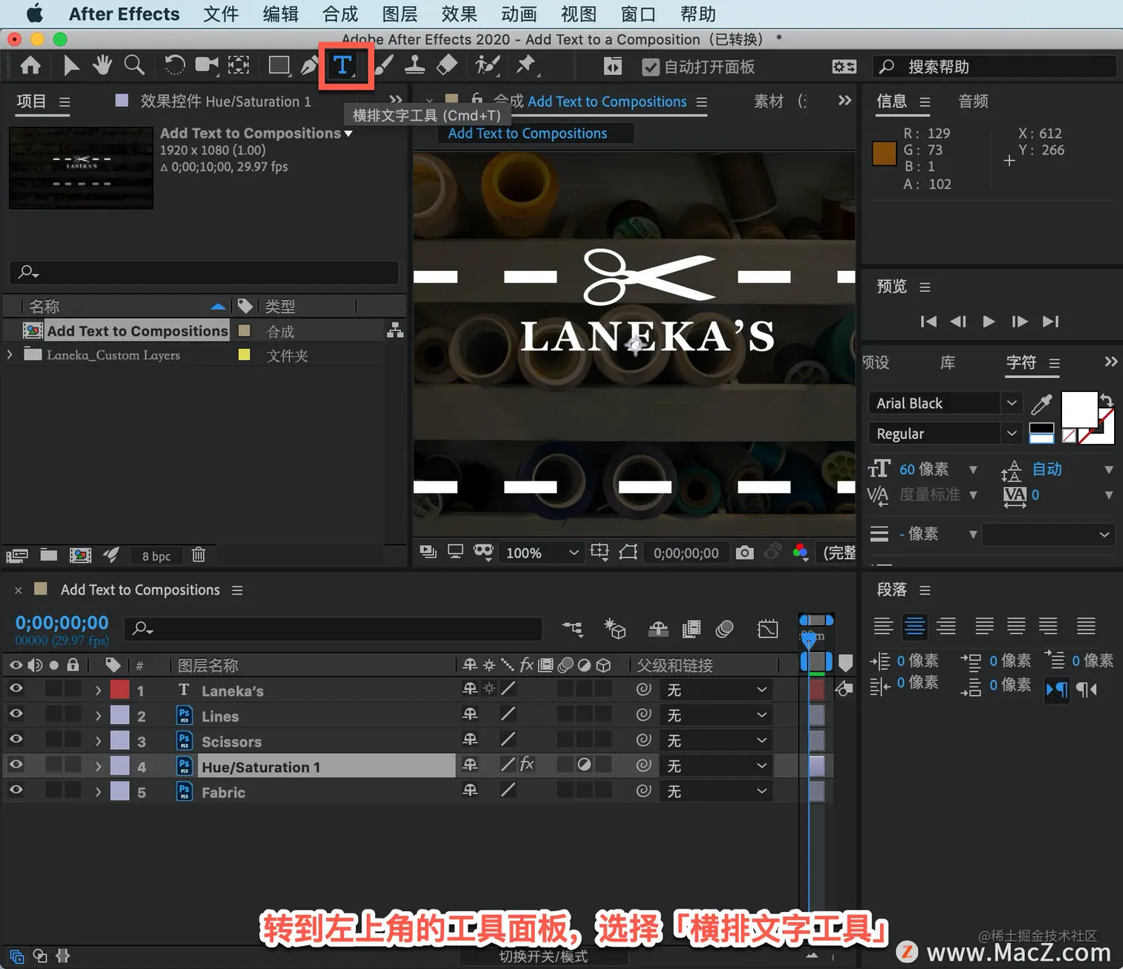Click the snapshot camera icon in viewer
This screenshot has height=969, width=1123.
click(x=744, y=552)
